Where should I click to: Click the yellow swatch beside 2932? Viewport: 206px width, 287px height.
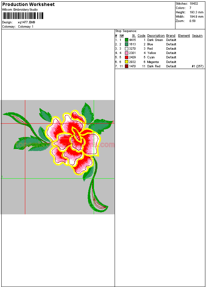pyautogui.click(x=127, y=62)
